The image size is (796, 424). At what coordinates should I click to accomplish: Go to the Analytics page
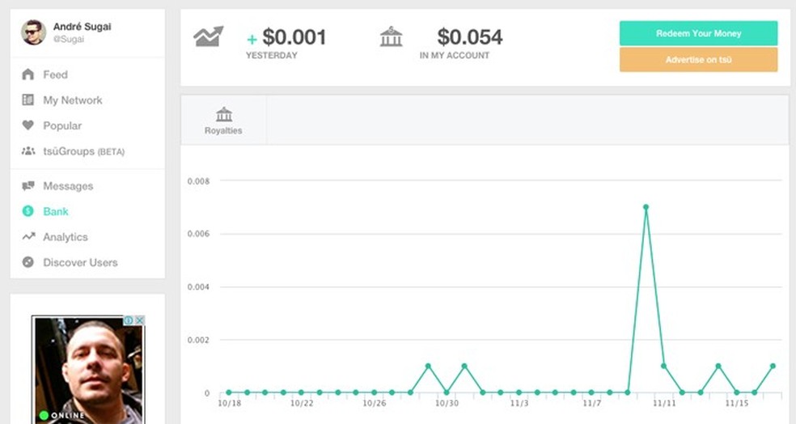pyautogui.click(x=65, y=237)
